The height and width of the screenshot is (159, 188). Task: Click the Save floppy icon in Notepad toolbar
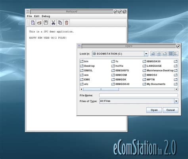coord(46,23)
